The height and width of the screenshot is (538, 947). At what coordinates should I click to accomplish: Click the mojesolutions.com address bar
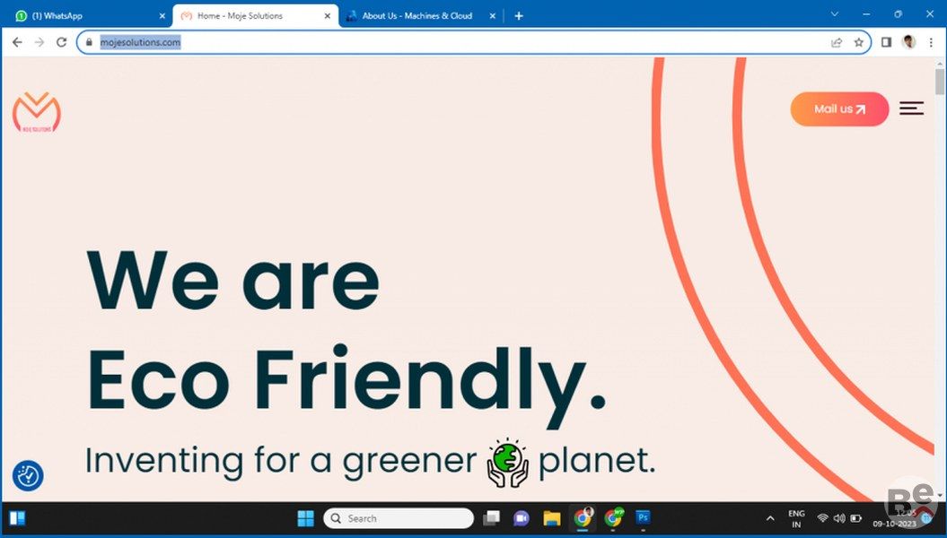point(449,42)
